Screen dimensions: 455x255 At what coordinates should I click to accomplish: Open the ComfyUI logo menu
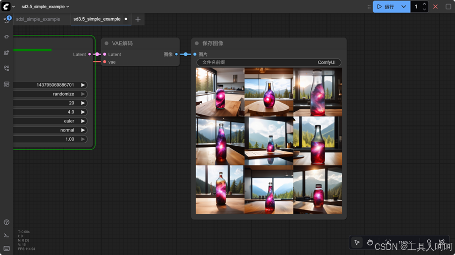point(6,7)
